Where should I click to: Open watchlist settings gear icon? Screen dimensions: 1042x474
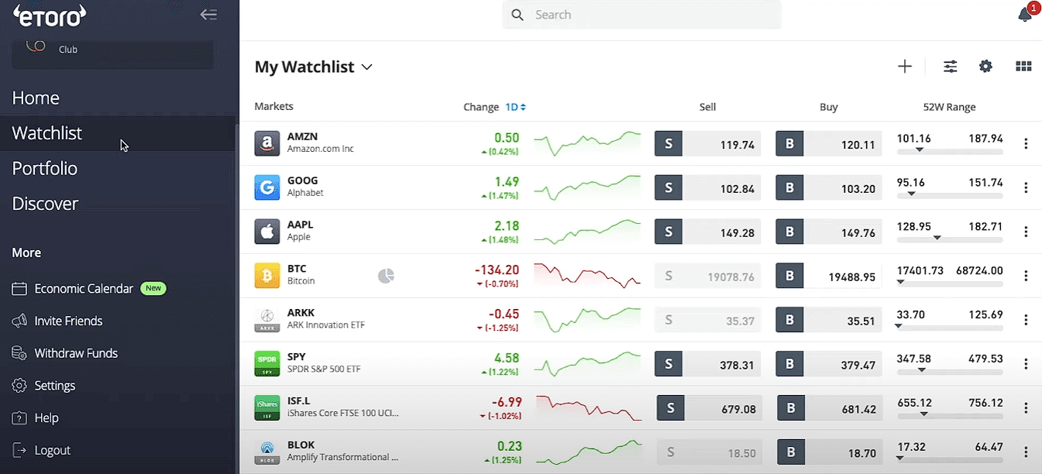pyautogui.click(x=985, y=67)
